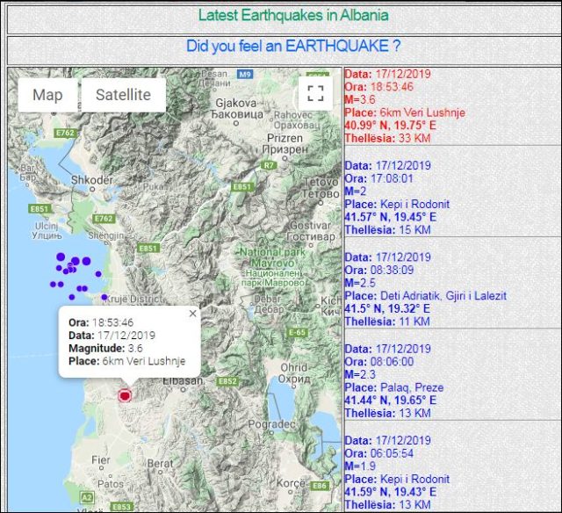Image resolution: width=562 pixels, height=513 pixels.
Task: Click the 'Latest Earthquakes in Albania' heading
Action: point(293,15)
